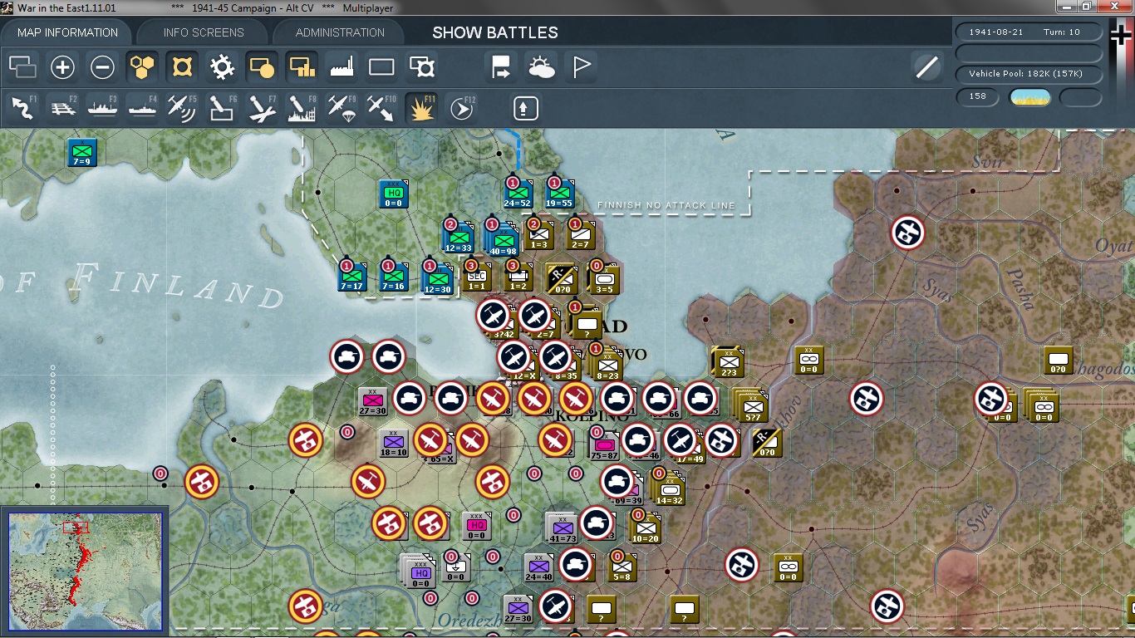The image size is (1135, 638).
Task: Click the F12 circular arrow button
Action: point(462,108)
